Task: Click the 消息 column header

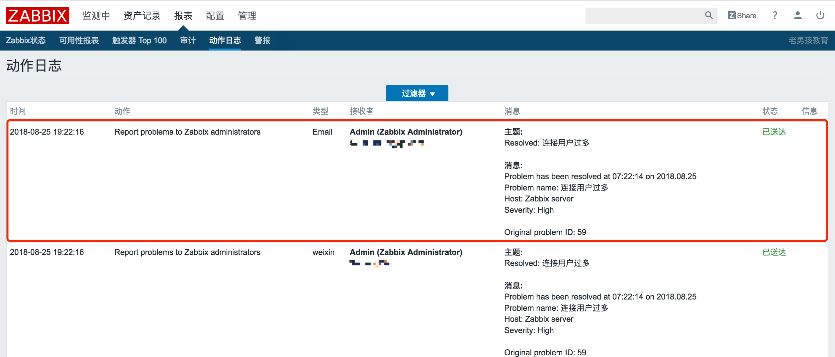Action: tap(512, 111)
